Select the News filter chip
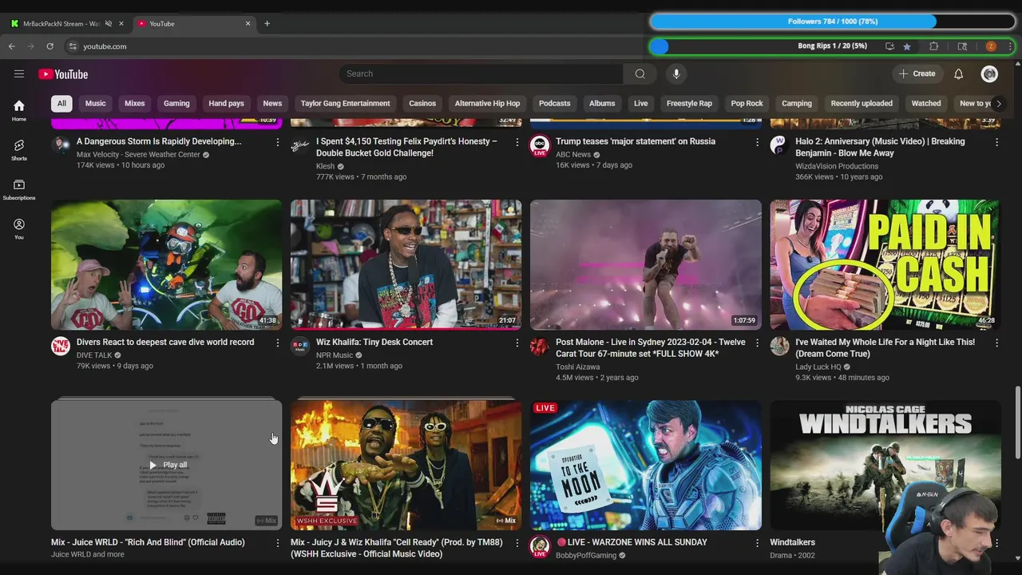 [272, 103]
